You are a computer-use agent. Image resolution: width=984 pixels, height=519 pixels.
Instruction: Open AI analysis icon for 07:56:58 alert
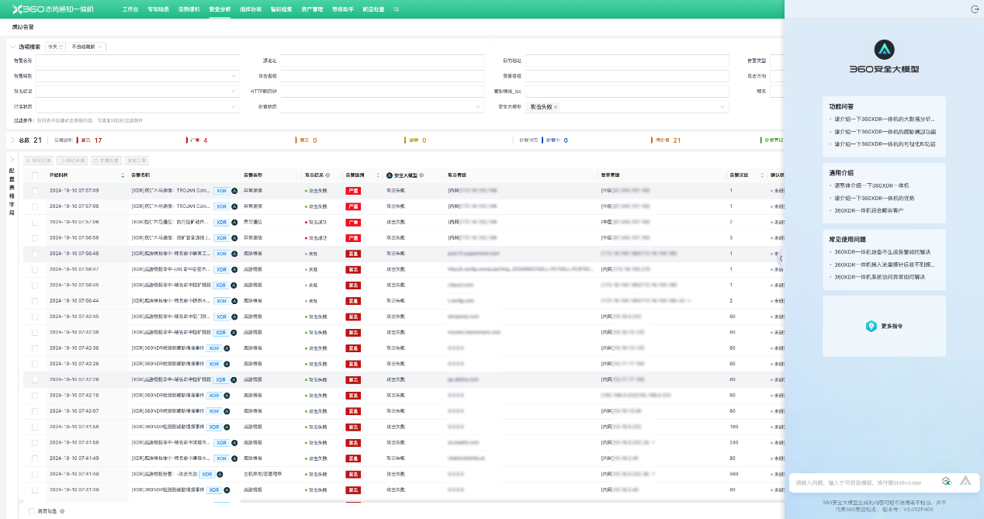(x=234, y=237)
